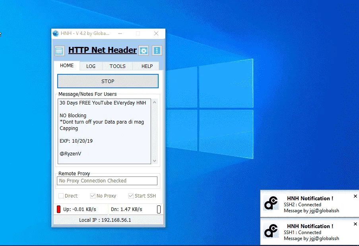Switch to the LOG tab
Screen dimensions: 359x246
click(91, 66)
